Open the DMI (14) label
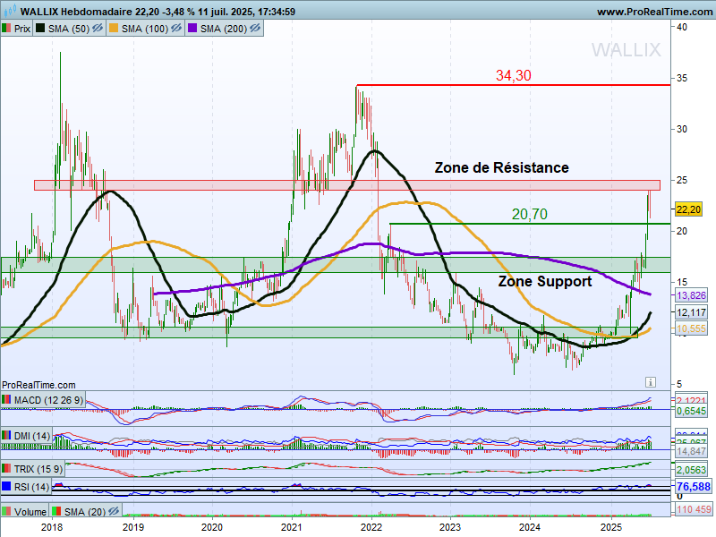 [32, 436]
